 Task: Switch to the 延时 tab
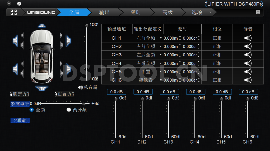pyautogui.click(x=136, y=12)
